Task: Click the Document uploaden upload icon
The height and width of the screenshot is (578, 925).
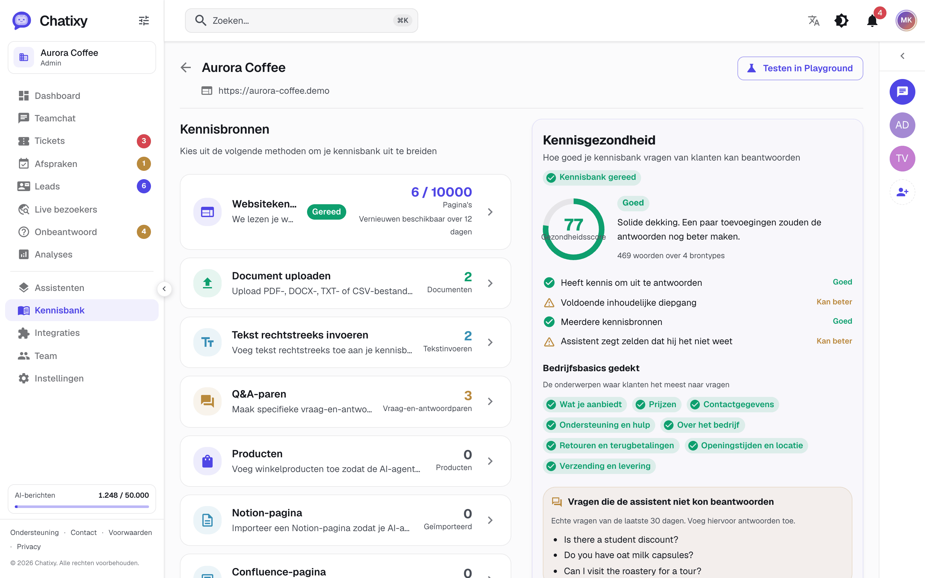Action: 207,283
